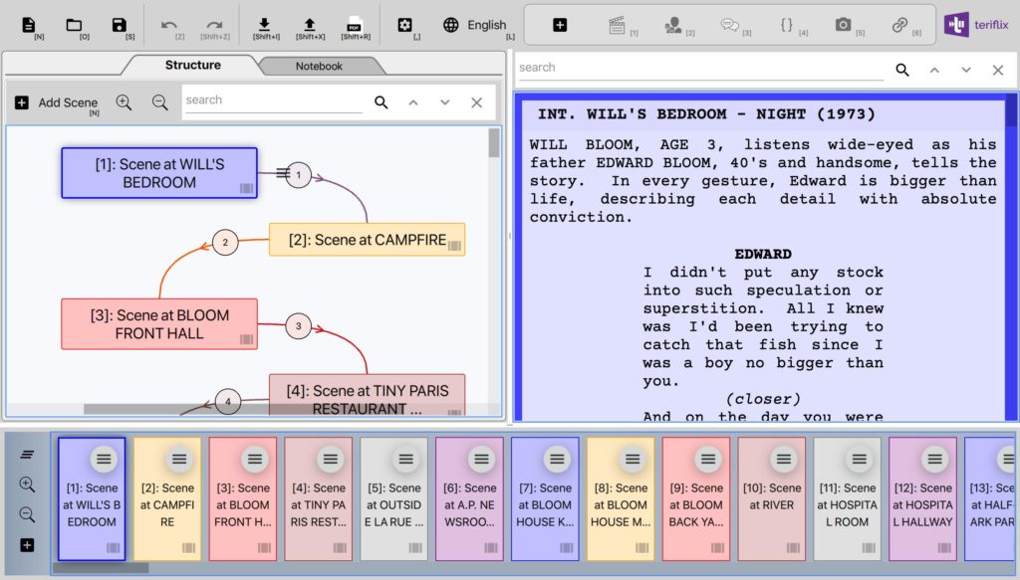1020x580 pixels.
Task: Apply parenthetical format with curly braces icon
Action: [x=787, y=25]
